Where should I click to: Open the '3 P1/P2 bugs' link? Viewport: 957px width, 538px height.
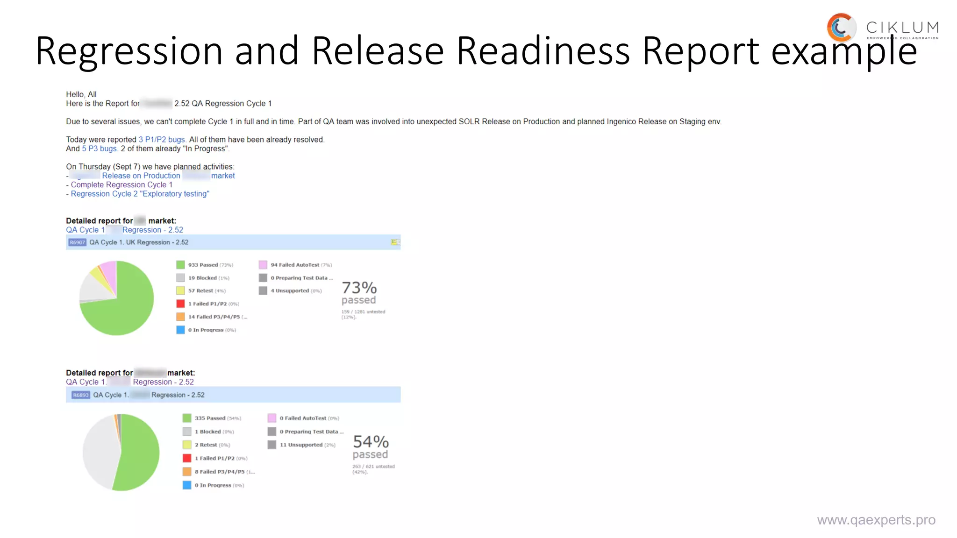coord(162,140)
